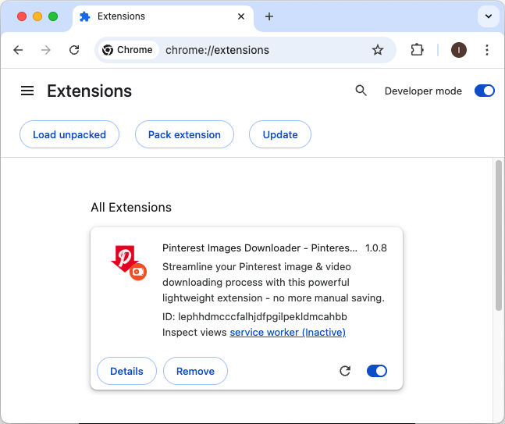Click the Pinterest Images Downloader title
This screenshot has width=505, height=424.
[x=260, y=248]
